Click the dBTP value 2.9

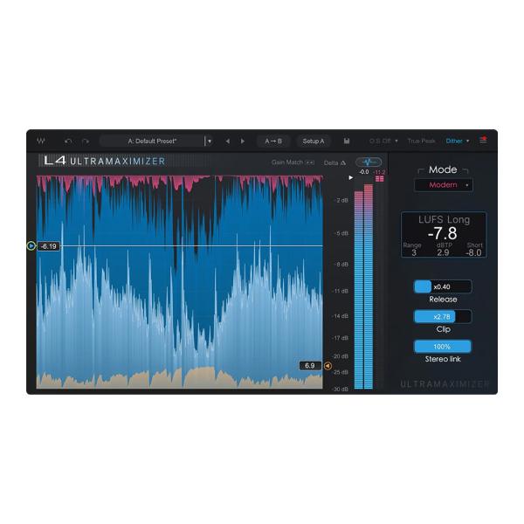[x=443, y=252]
